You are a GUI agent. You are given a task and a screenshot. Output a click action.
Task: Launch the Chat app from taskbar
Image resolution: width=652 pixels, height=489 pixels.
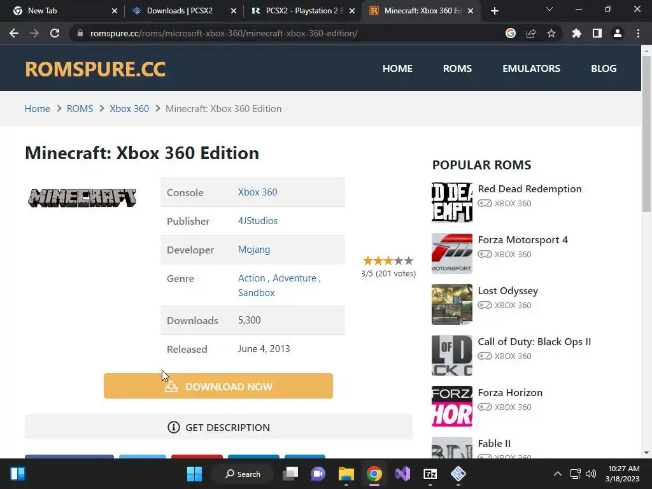click(318, 474)
